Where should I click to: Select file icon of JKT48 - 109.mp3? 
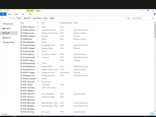click(21, 85)
